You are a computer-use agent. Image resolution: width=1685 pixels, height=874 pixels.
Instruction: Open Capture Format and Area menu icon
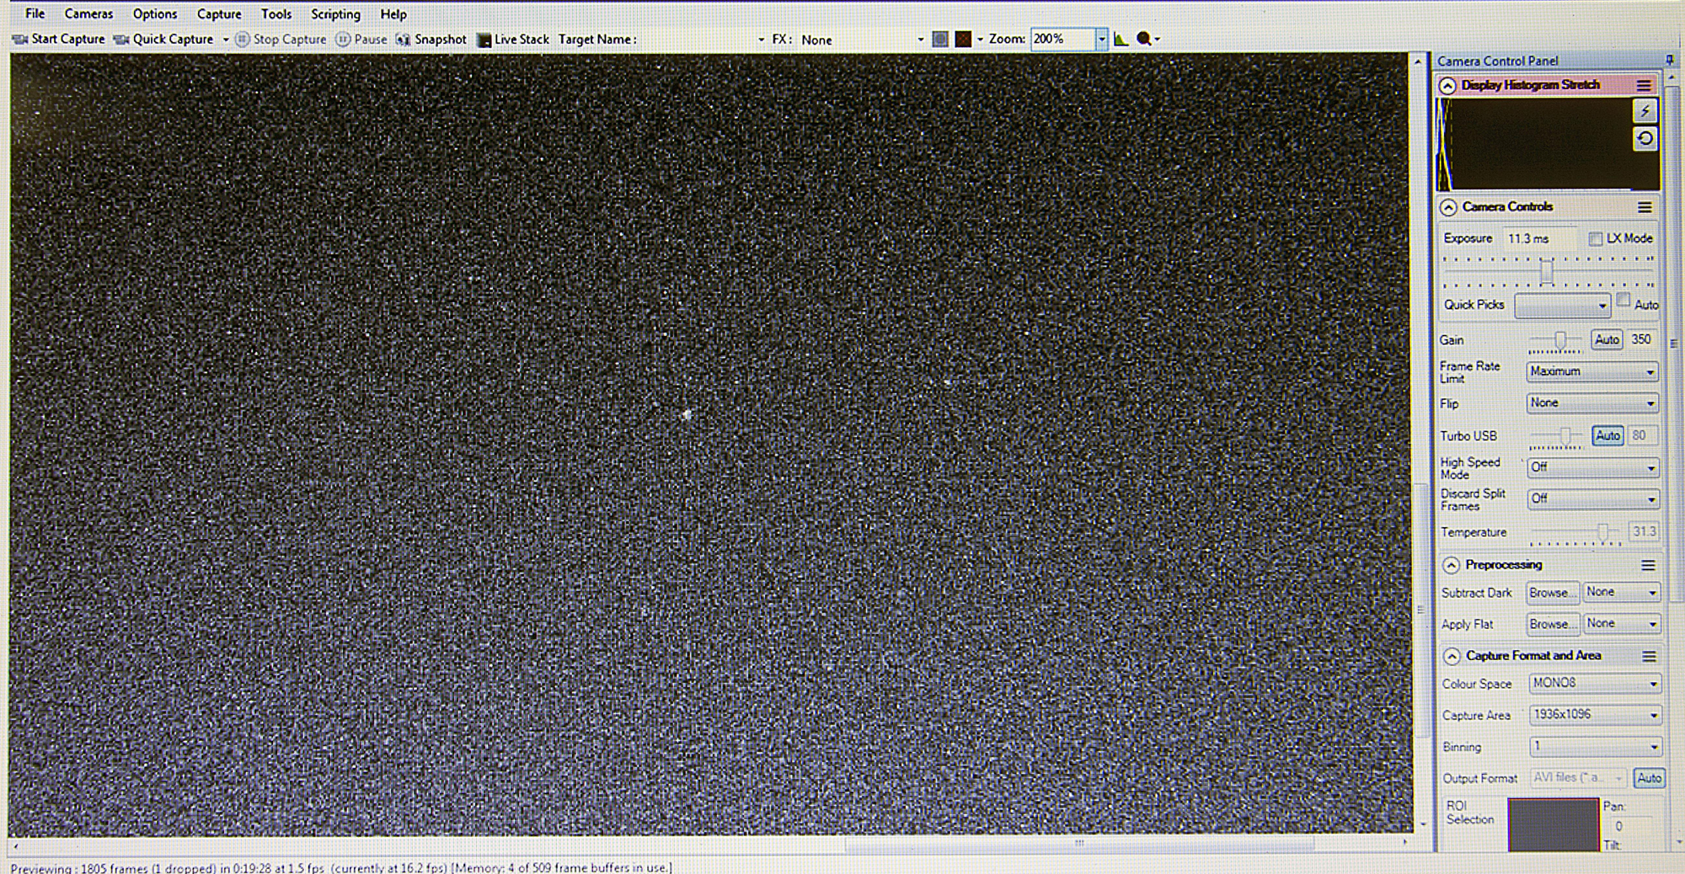click(x=1649, y=656)
